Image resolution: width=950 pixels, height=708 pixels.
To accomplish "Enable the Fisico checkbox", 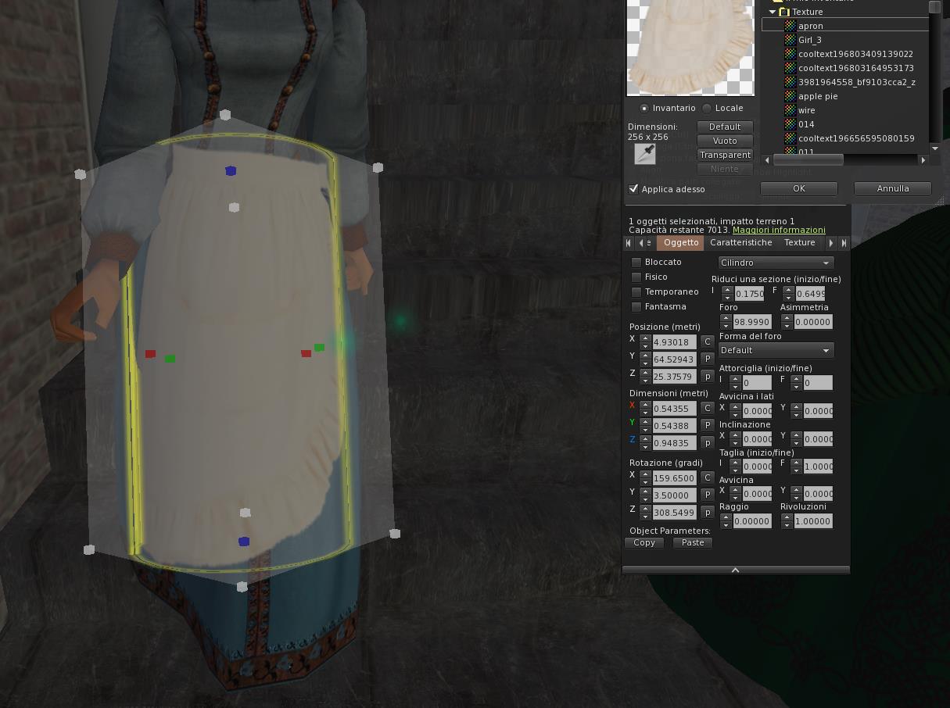I will pyautogui.click(x=636, y=277).
